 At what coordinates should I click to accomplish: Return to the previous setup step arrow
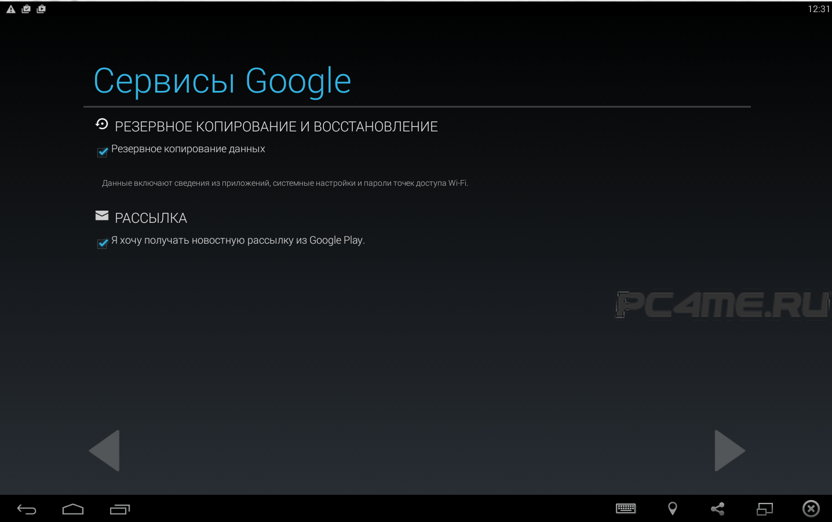(104, 450)
